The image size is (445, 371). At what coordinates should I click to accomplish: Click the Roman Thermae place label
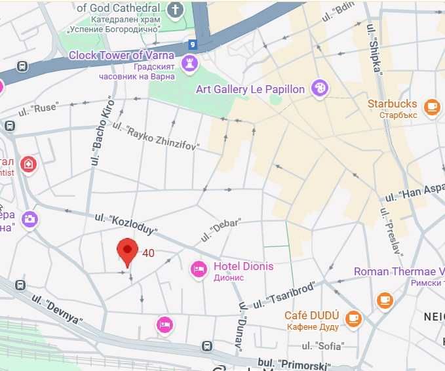pos(399,271)
